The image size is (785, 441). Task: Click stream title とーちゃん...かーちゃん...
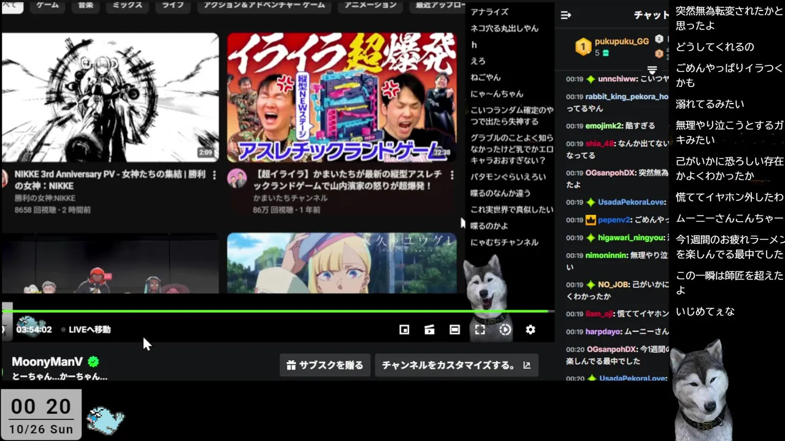(59, 376)
